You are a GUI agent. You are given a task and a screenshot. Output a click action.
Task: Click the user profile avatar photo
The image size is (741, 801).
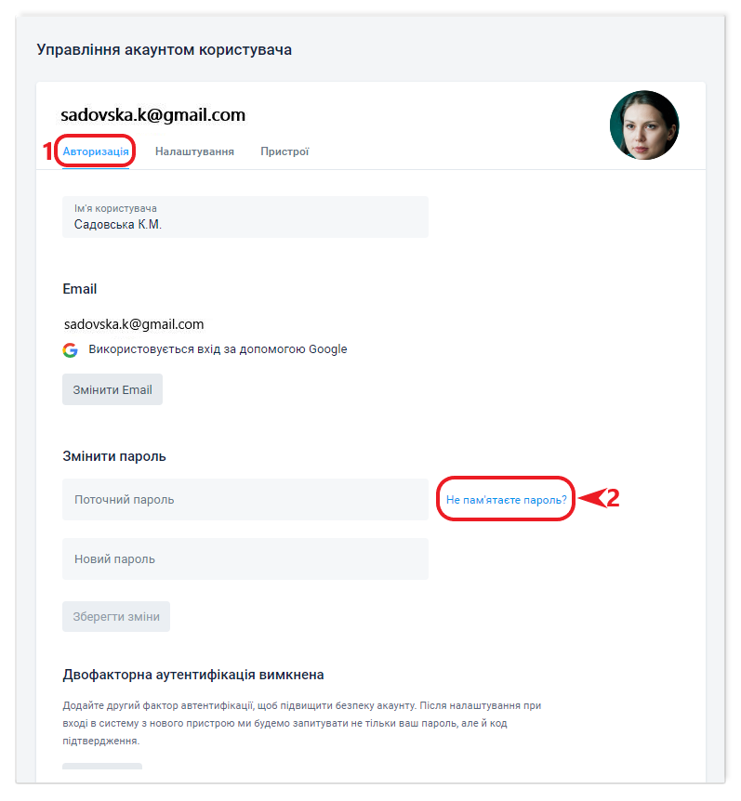tap(644, 125)
